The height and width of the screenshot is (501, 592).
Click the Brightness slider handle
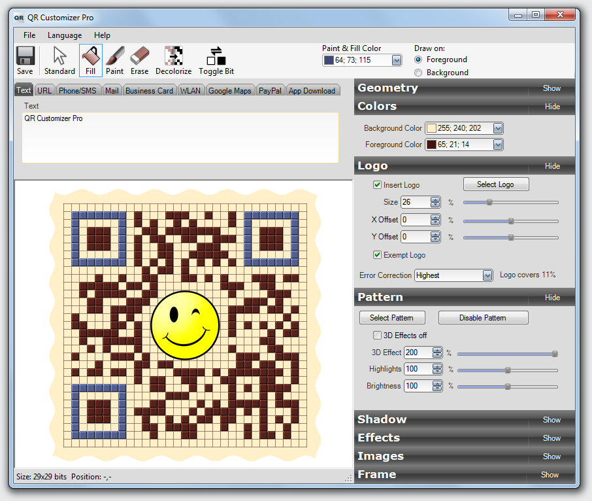[x=508, y=386]
